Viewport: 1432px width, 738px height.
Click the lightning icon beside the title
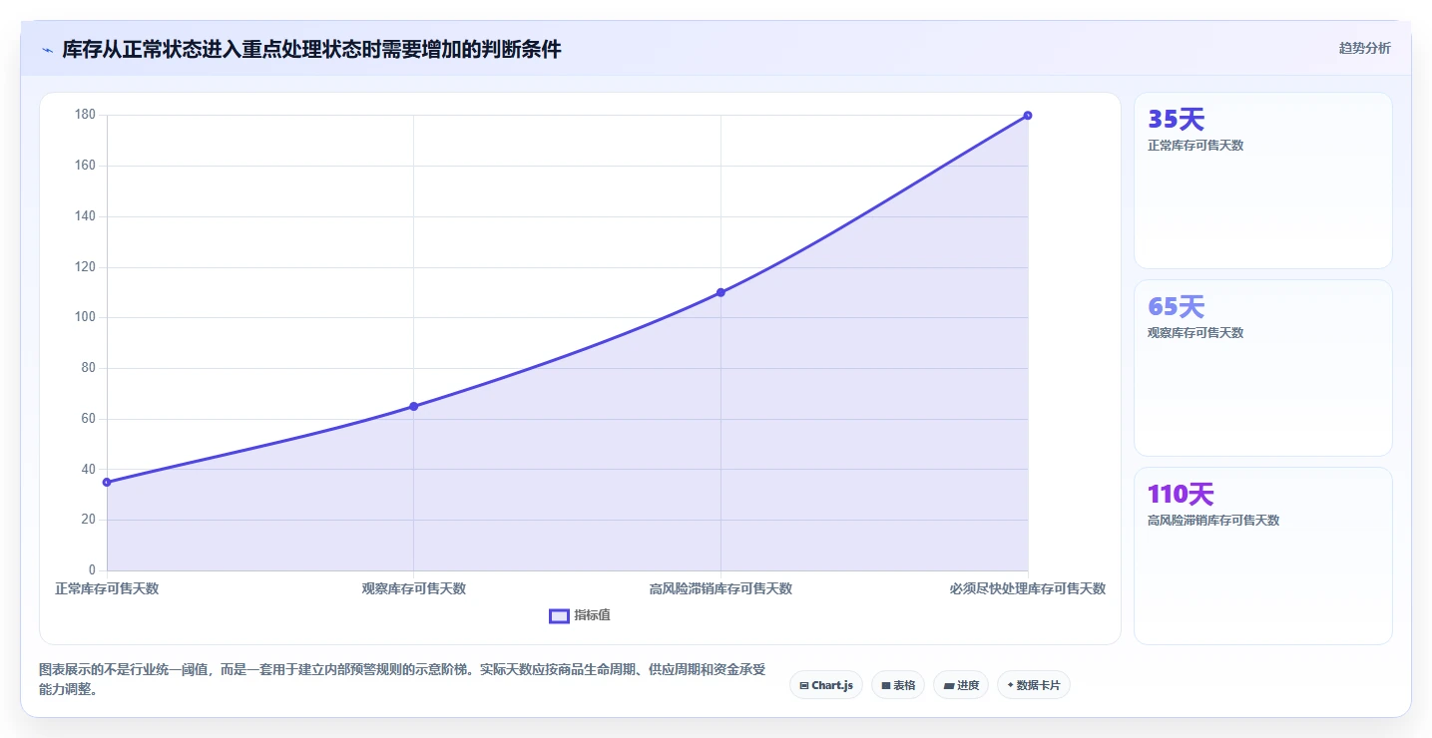[47, 50]
